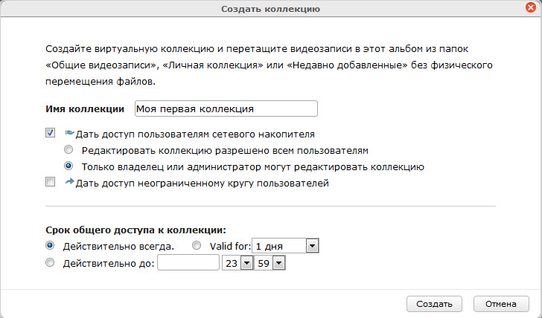Select Действительно до radio option
542x318 pixels.
click(50, 262)
